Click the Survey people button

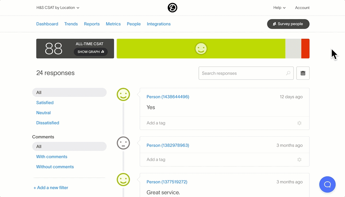pos(288,24)
